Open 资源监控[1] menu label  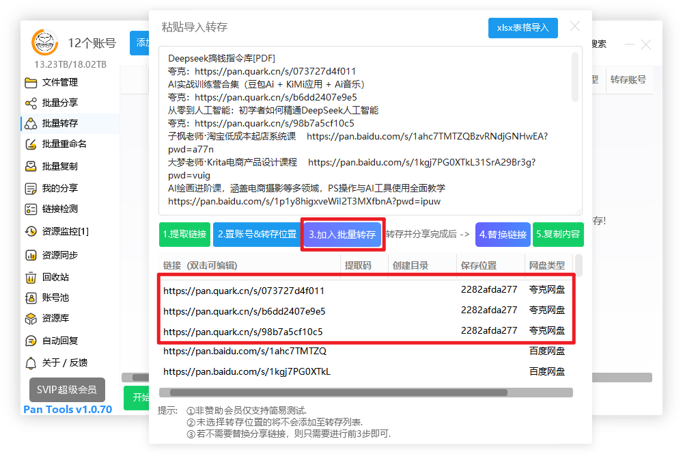[x=66, y=231]
